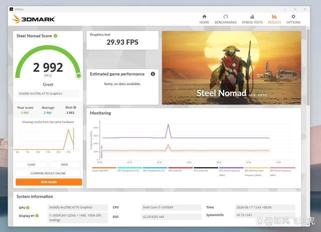Click the Steel Nomad benchmark artwork thumbnail

pyautogui.click(x=231, y=68)
